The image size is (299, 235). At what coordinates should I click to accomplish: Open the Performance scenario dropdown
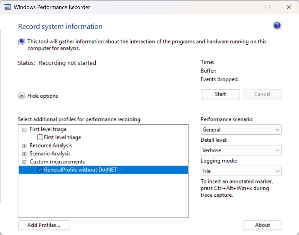tap(241, 130)
